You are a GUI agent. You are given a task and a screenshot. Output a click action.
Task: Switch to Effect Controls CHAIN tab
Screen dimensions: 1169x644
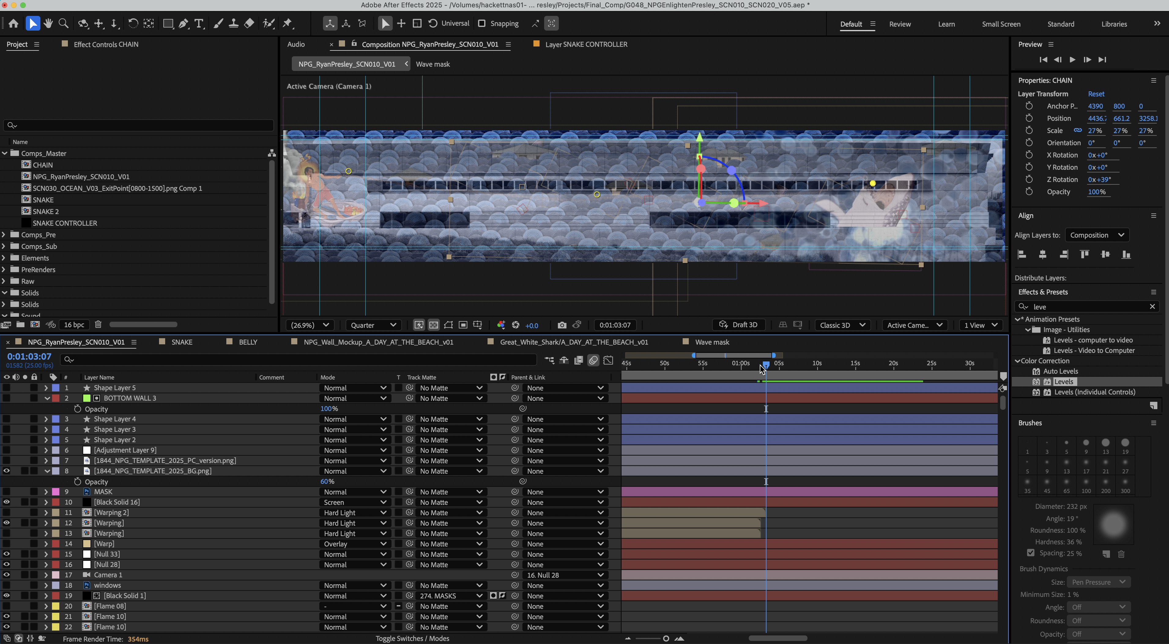(x=106, y=44)
